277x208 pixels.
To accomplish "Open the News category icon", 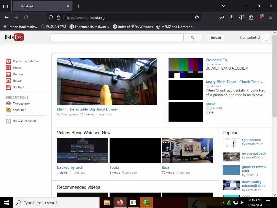I will tap(8, 81).
